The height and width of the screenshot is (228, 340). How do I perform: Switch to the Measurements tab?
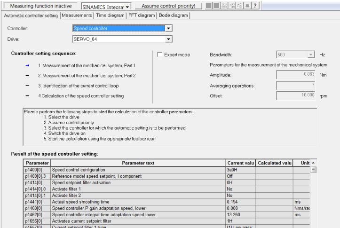77,16
